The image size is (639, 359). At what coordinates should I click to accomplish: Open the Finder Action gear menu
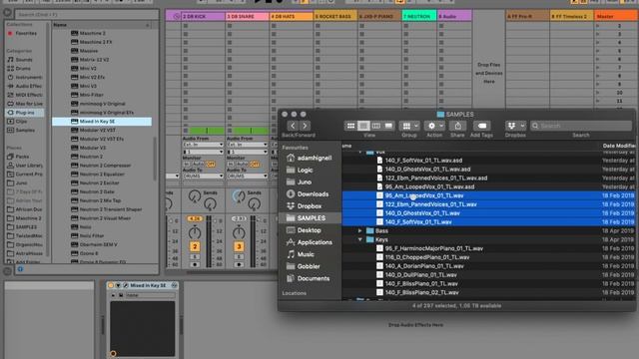[434, 126]
